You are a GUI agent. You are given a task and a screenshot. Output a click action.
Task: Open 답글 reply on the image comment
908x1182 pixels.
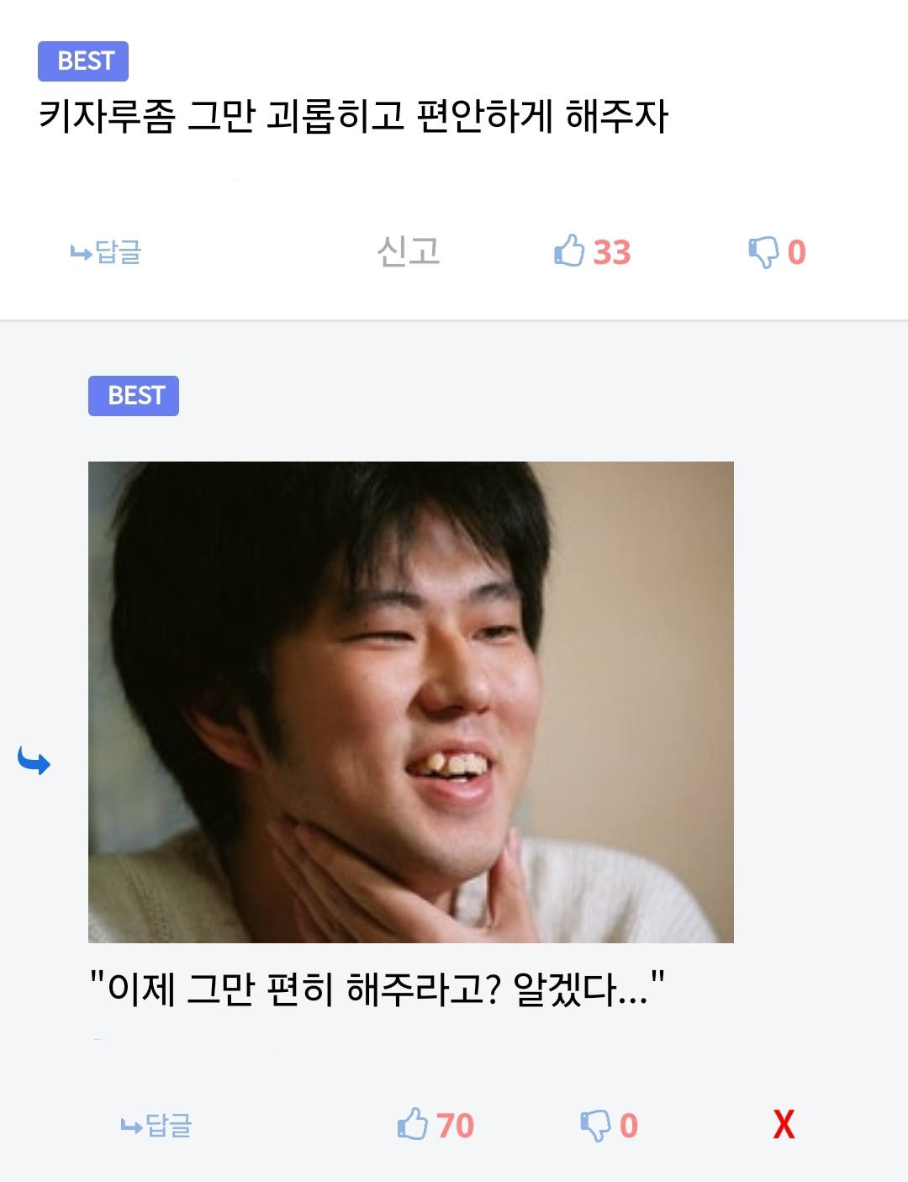tap(156, 1125)
